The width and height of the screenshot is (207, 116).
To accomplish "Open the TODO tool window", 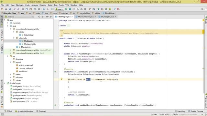I will click(8, 111).
